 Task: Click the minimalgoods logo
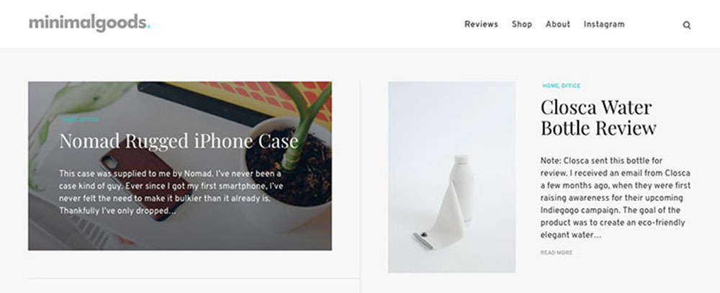89,23
